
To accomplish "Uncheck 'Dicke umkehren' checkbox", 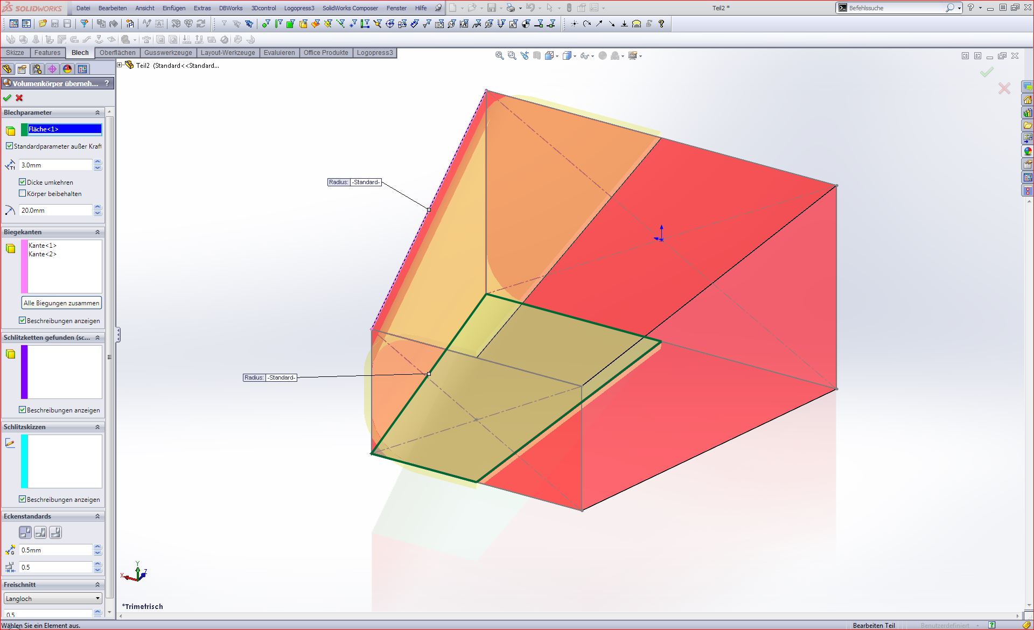I will (23, 182).
